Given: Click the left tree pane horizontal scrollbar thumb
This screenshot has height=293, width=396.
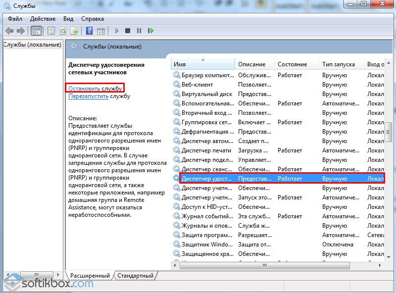Looking at the screenshot, I should [x=37, y=275].
